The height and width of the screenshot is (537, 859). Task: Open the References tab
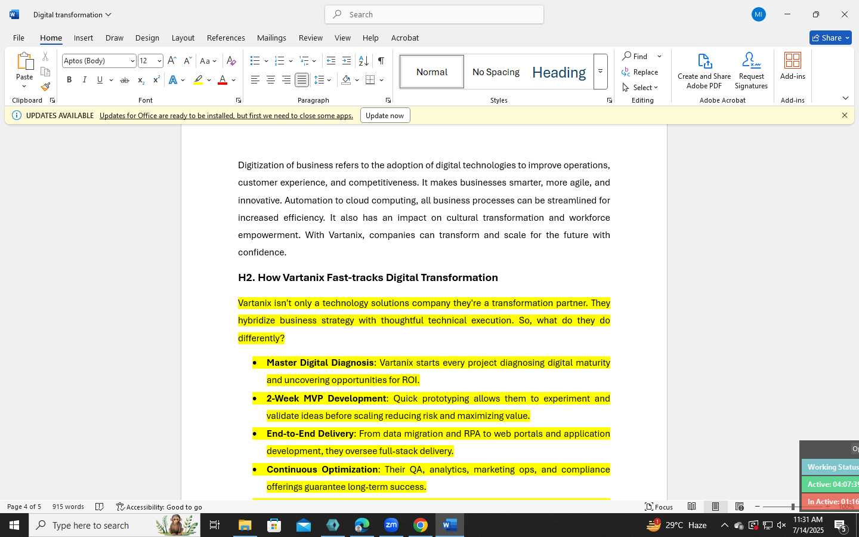click(x=226, y=38)
